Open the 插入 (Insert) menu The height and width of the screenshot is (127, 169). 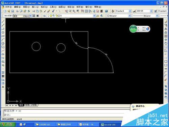pyautogui.click(x=35, y=7)
